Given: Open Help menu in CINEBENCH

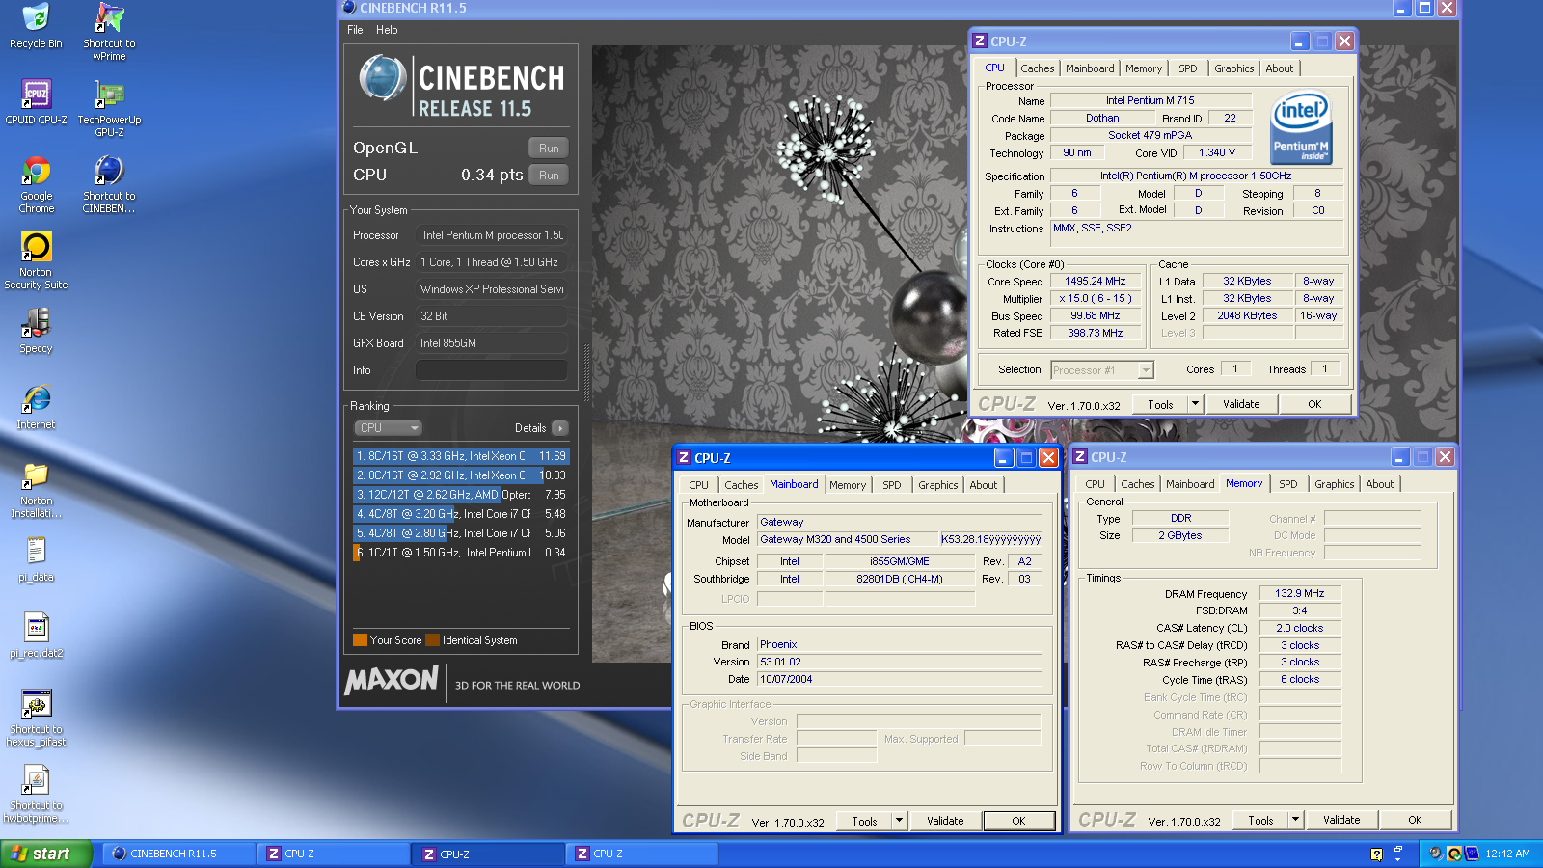Looking at the screenshot, I should tap(387, 30).
